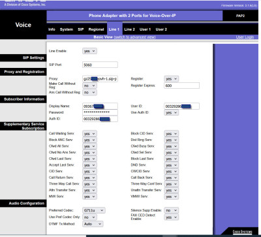The width and height of the screenshot is (261, 237).
Task: Open CWCID Serv dropdown
Action: [172, 172]
